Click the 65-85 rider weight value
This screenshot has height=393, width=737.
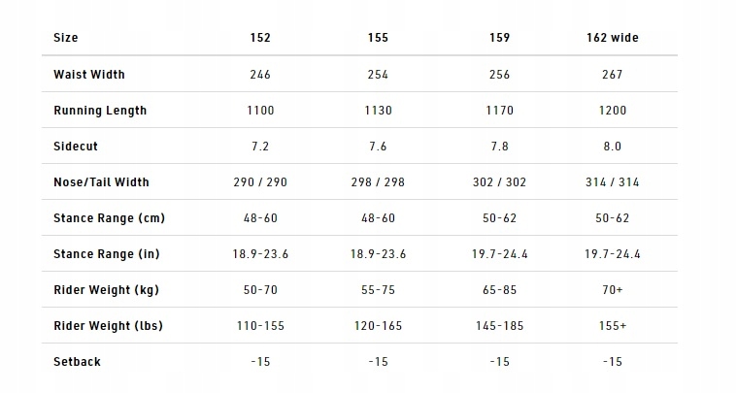(x=500, y=290)
